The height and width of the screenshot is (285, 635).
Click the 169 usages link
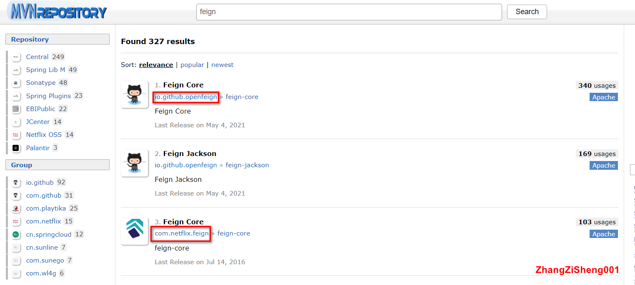[x=597, y=154]
